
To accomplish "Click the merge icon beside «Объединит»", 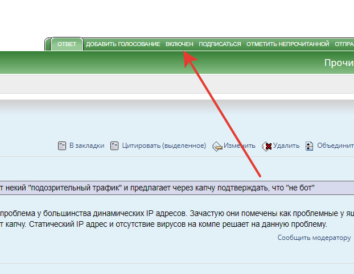I will [x=310, y=146].
